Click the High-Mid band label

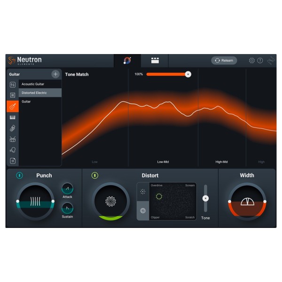(221, 162)
